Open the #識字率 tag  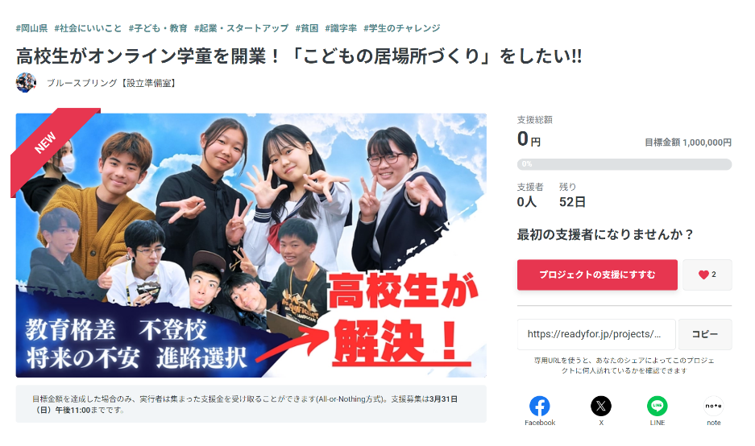341,28
